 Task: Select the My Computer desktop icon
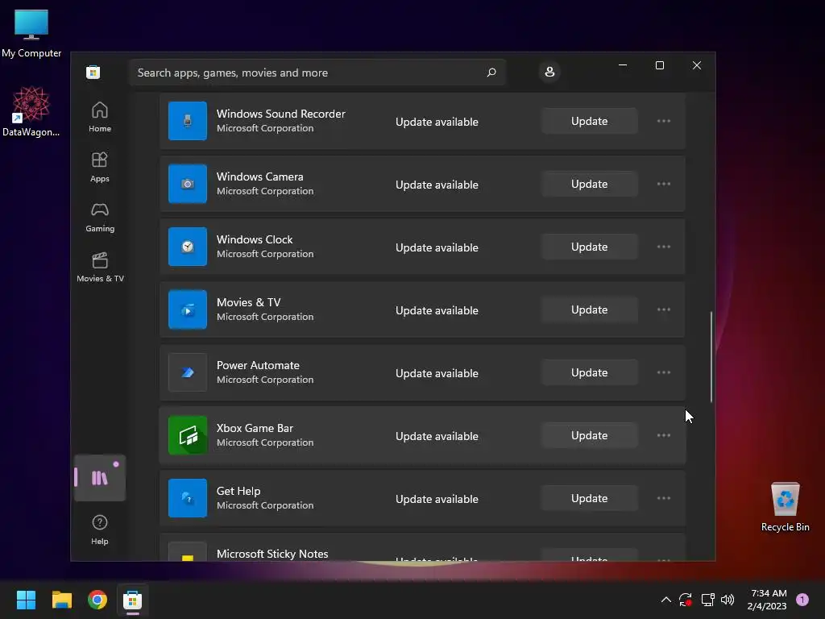click(31, 33)
